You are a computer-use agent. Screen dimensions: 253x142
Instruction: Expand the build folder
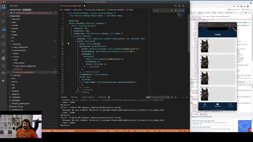(x=13, y=32)
